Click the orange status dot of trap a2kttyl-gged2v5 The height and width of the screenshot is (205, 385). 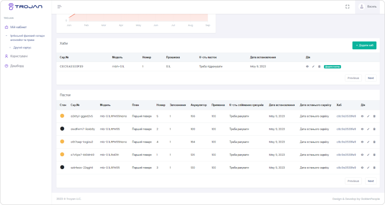(62, 116)
